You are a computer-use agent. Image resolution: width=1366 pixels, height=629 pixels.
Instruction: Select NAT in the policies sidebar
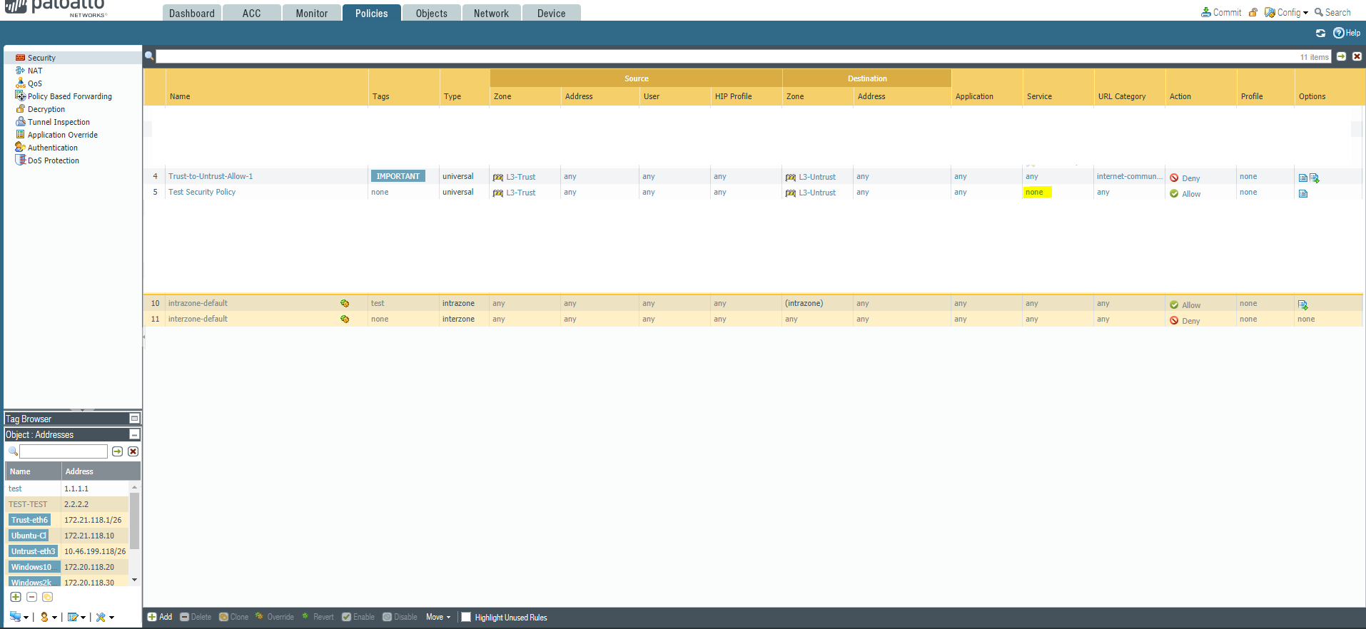35,71
